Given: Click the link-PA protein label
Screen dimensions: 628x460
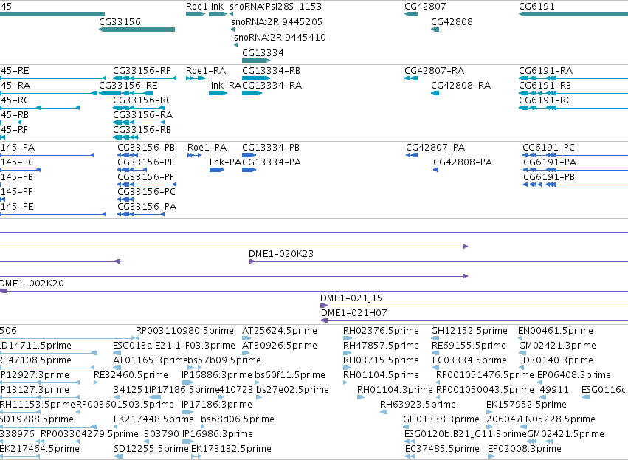Looking at the screenshot, I should point(225,162).
